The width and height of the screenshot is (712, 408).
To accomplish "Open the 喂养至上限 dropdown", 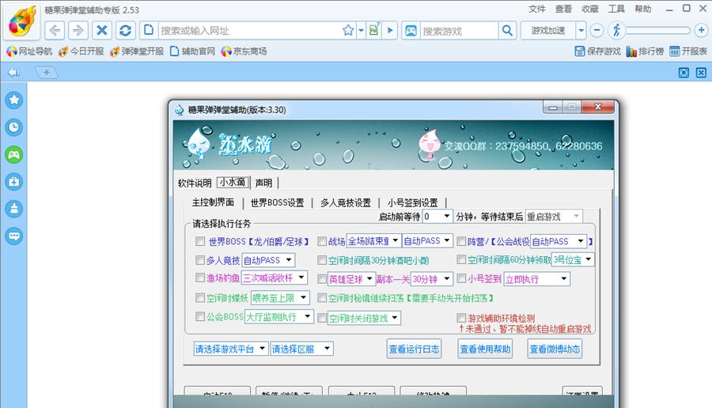I will click(280, 298).
